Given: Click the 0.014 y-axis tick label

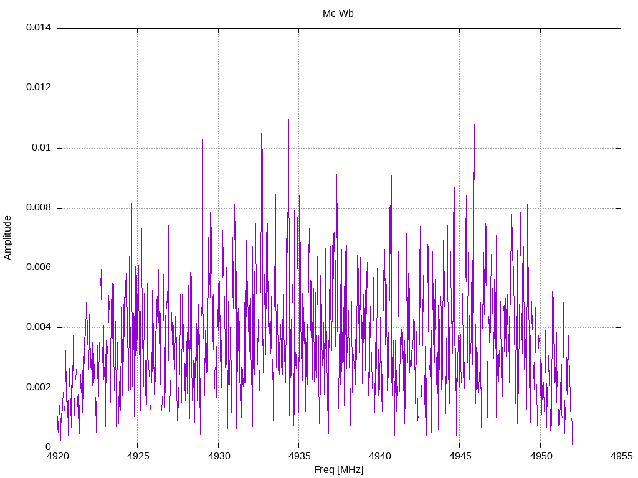Looking at the screenshot, I should point(39,27).
